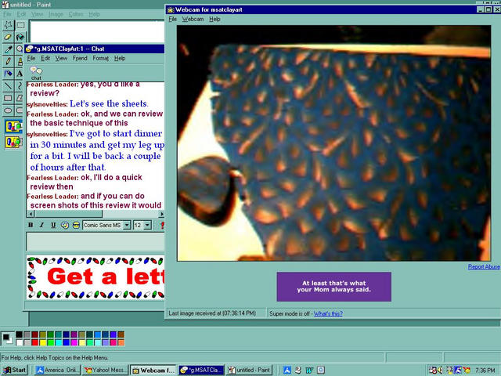
Task: Select the Rectangle shape tool in Paint
Action: point(9,98)
